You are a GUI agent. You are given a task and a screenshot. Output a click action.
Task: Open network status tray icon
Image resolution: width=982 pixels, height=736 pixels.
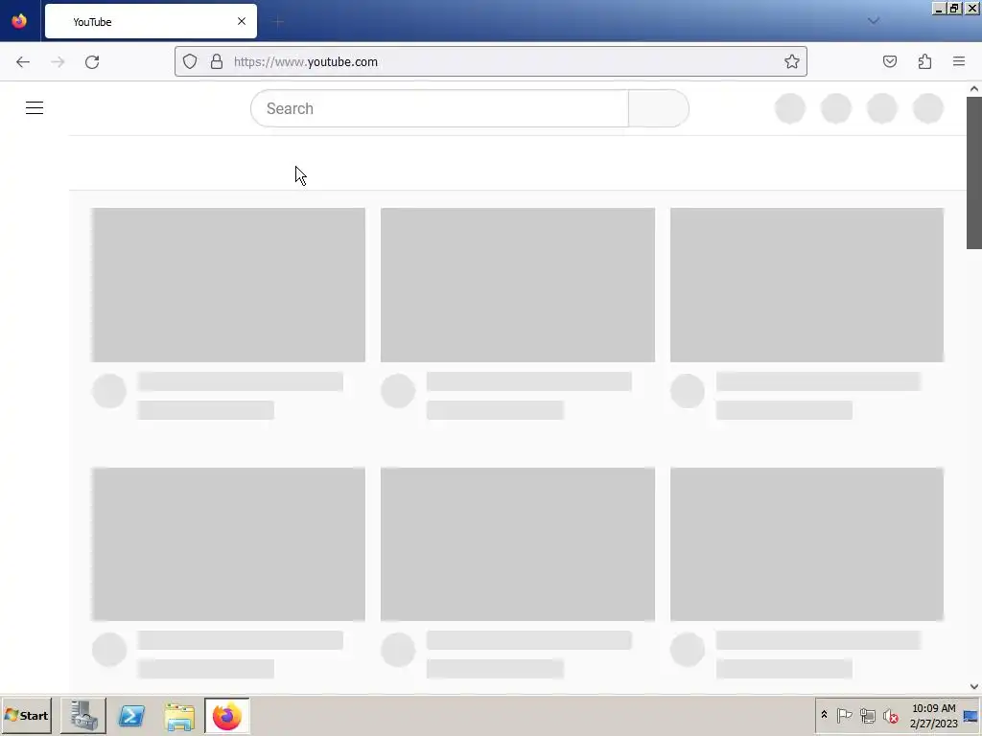(x=867, y=715)
